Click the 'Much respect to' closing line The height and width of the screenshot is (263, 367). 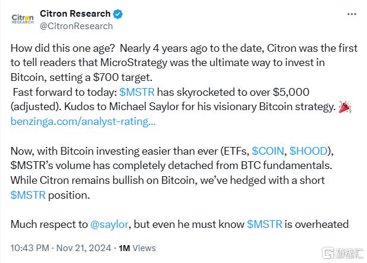[x=179, y=224]
